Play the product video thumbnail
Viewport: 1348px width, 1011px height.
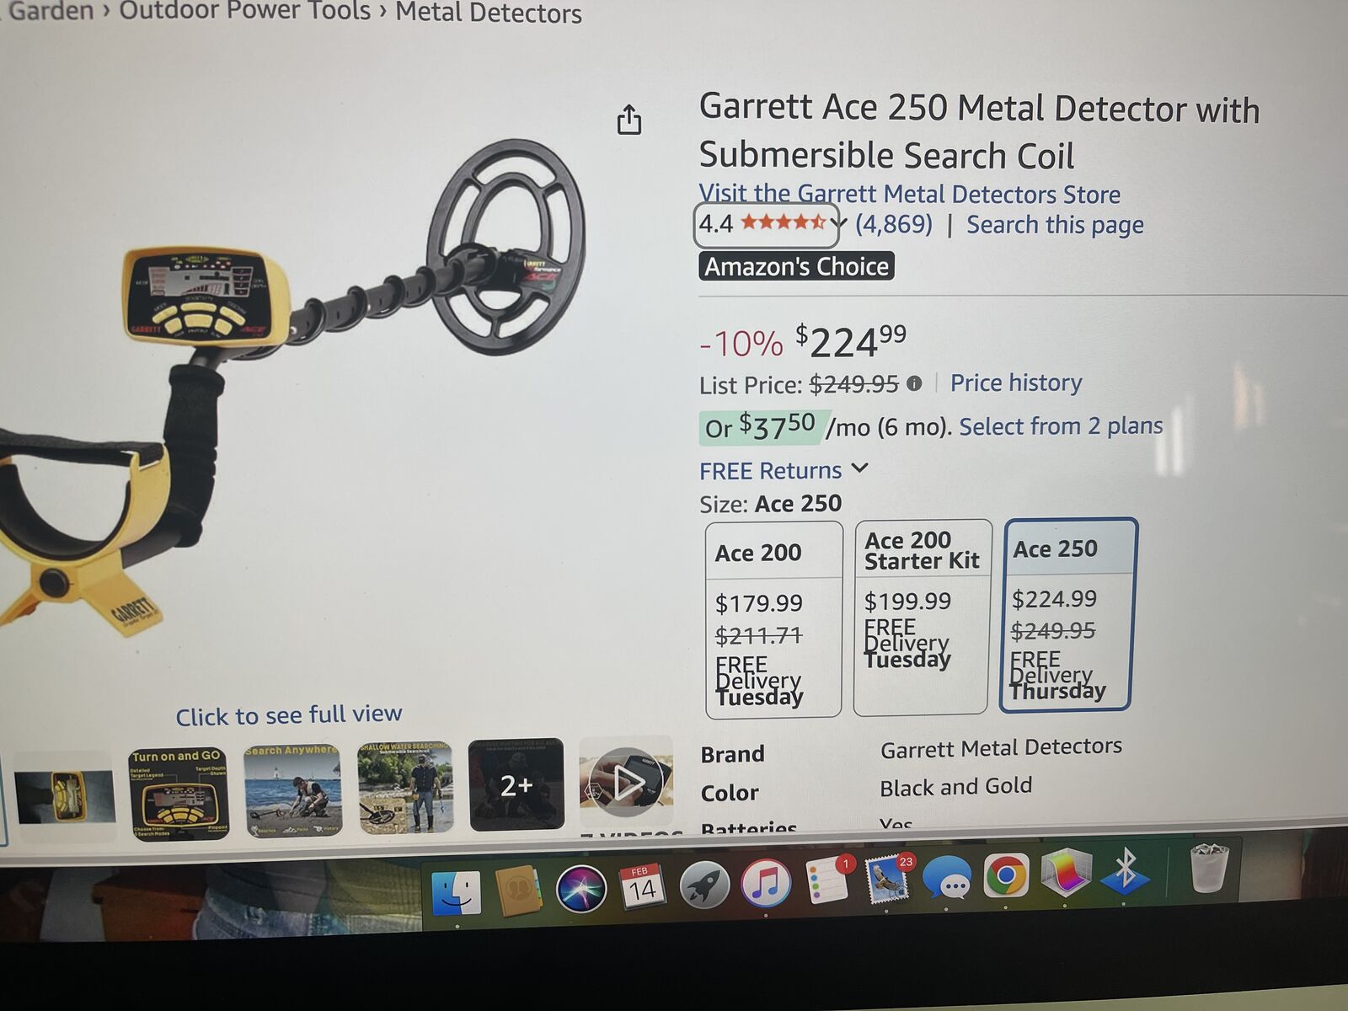(x=626, y=783)
